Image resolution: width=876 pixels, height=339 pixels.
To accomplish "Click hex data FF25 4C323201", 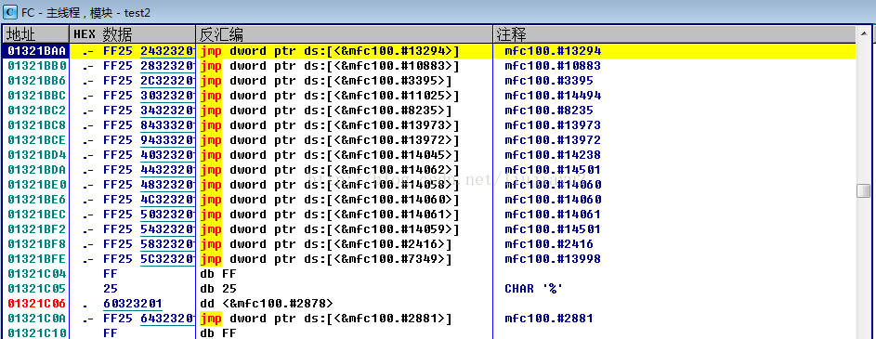I will pos(150,200).
